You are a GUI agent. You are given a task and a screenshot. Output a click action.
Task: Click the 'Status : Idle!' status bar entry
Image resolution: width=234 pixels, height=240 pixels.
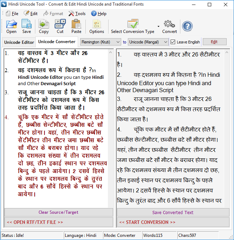(32, 235)
